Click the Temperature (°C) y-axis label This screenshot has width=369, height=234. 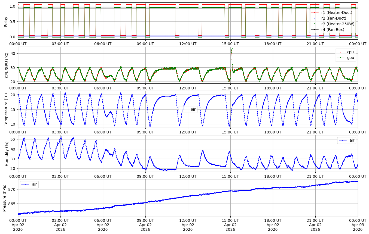pos(6,109)
